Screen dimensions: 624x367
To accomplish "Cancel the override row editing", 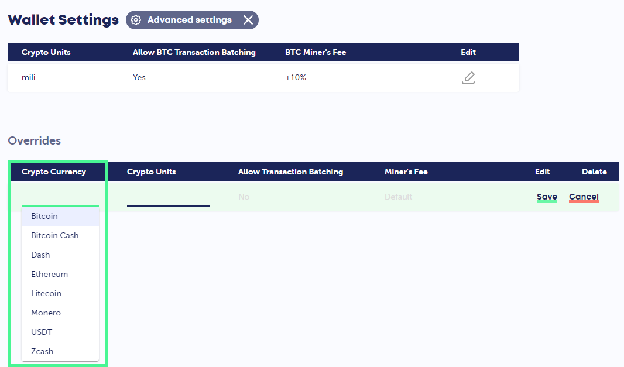I will (584, 197).
